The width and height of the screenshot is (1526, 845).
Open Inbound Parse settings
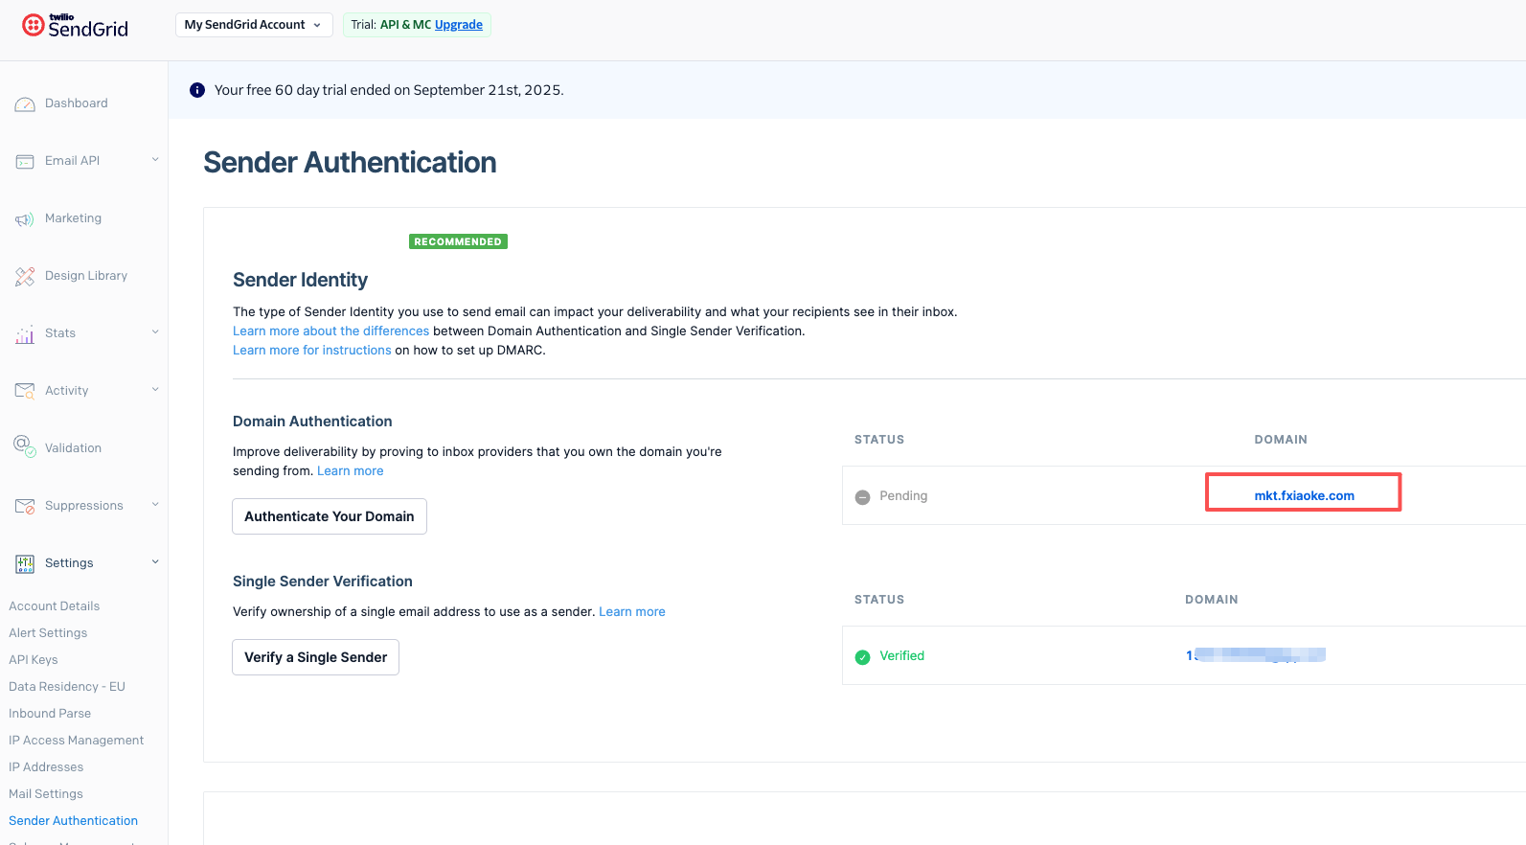(50, 714)
